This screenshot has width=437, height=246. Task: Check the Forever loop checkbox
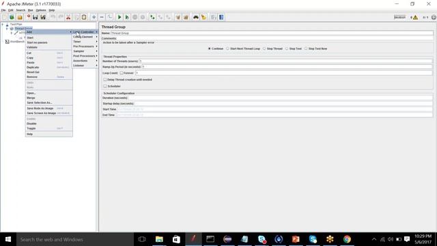[122, 73]
